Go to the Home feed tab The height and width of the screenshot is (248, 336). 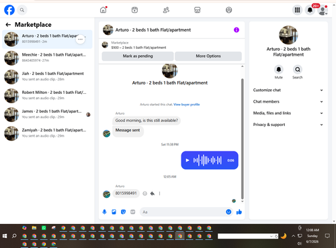click(x=103, y=10)
